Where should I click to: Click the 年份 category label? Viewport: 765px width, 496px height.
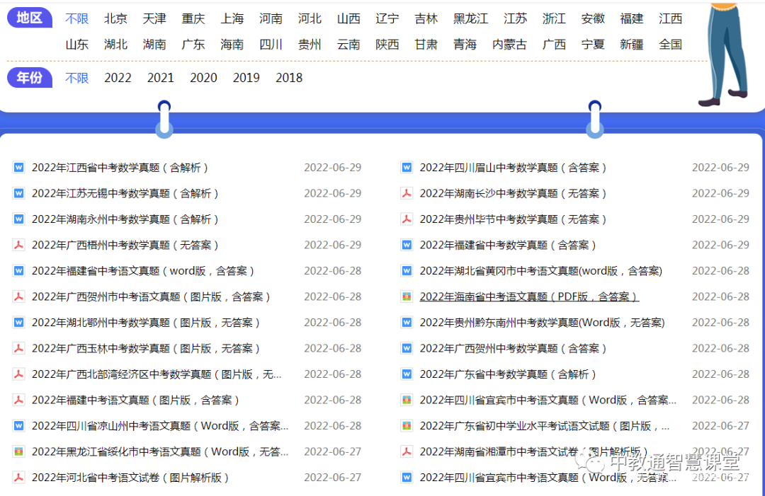(30, 77)
